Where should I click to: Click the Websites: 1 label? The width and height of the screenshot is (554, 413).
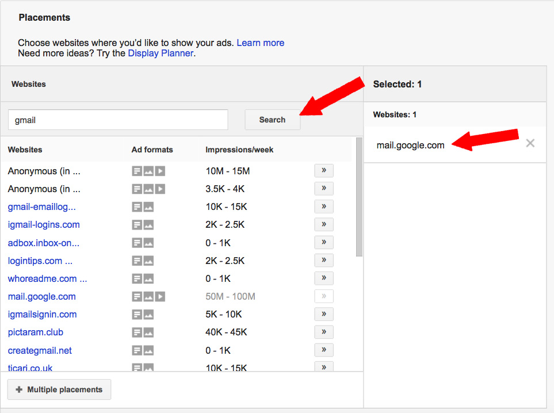(x=395, y=114)
